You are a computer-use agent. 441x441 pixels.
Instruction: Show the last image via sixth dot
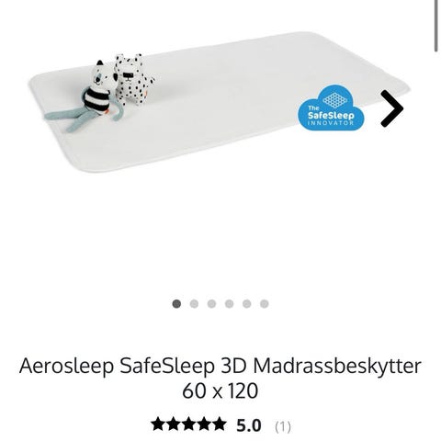pos(265,304)
